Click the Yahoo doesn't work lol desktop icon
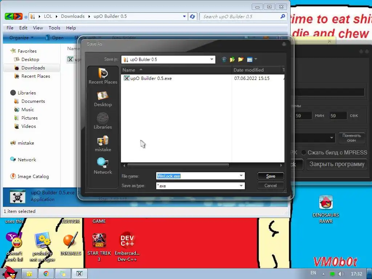The image size is (372, 279). (14, 247)
